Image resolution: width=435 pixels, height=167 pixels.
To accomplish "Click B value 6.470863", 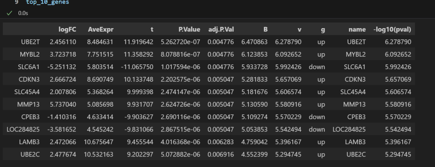I will (x=255, y=42).
